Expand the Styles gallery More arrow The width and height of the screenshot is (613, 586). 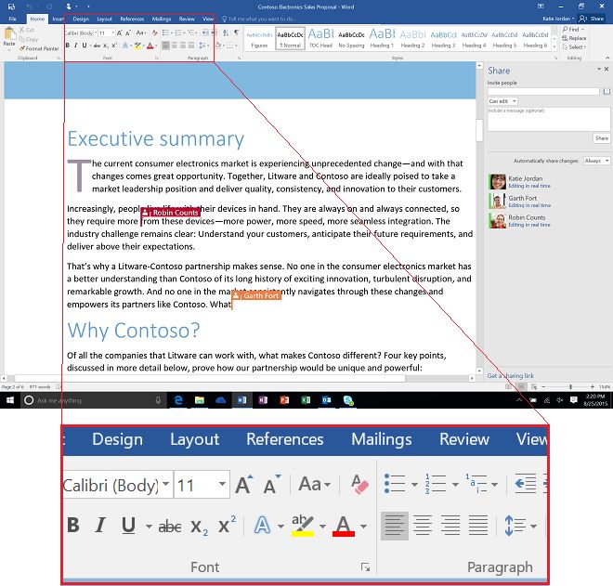554,47
